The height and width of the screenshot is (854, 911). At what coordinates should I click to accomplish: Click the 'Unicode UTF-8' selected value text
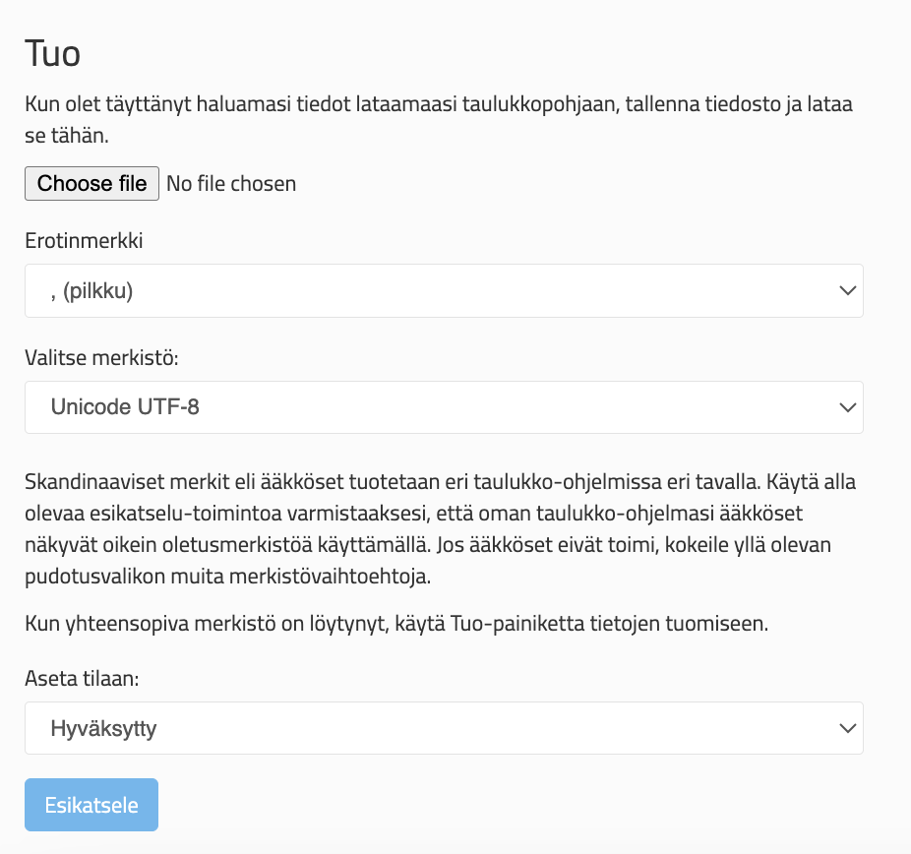point(125,406)
